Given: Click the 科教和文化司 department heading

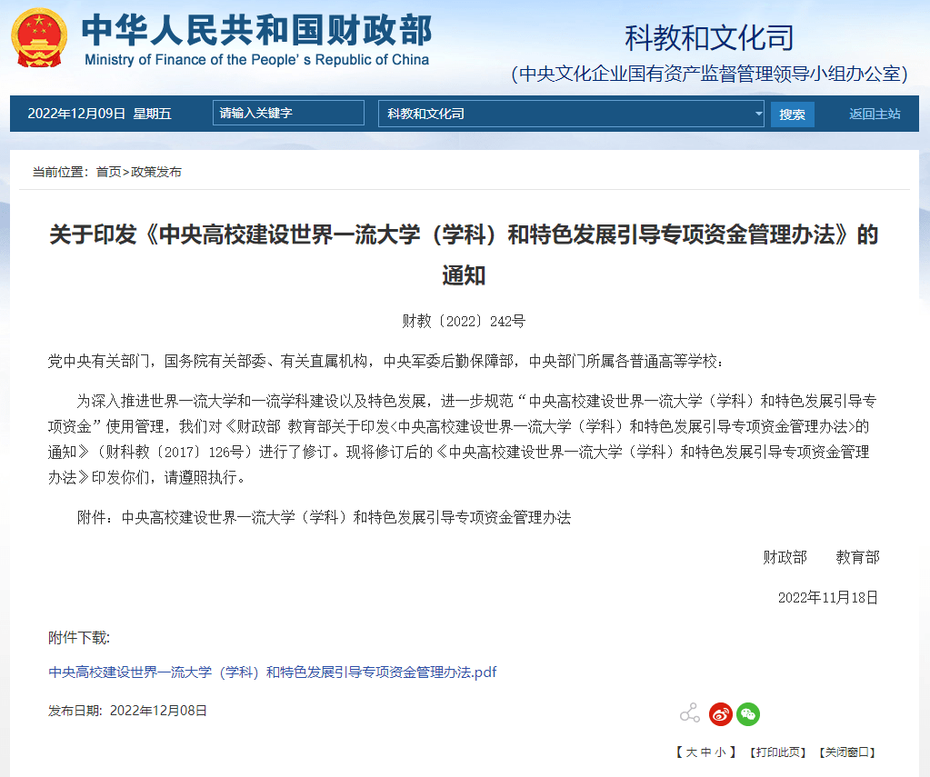Looking at the screenshot, I should point(709,38).
